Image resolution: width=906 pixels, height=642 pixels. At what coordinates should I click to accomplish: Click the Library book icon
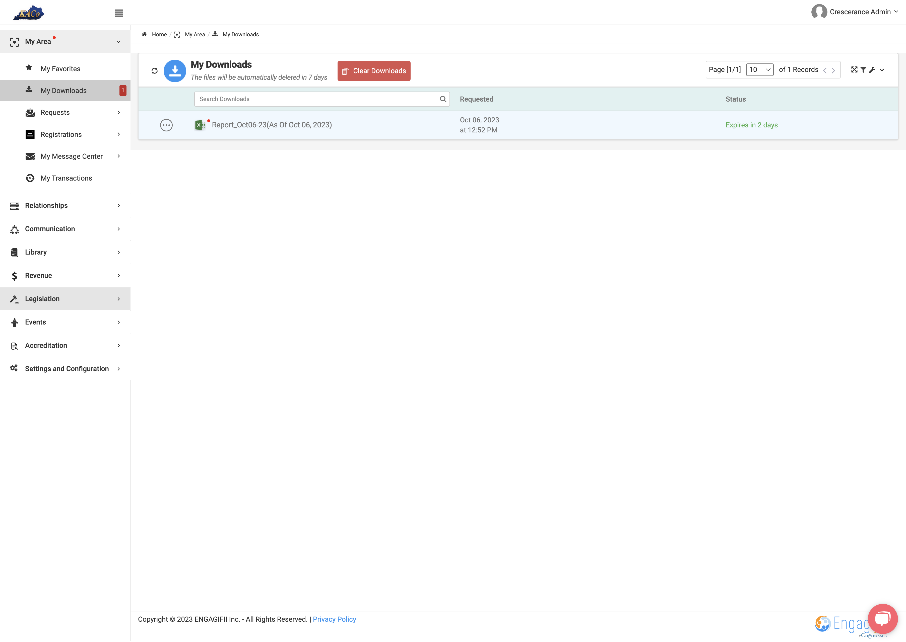point(14,253)
